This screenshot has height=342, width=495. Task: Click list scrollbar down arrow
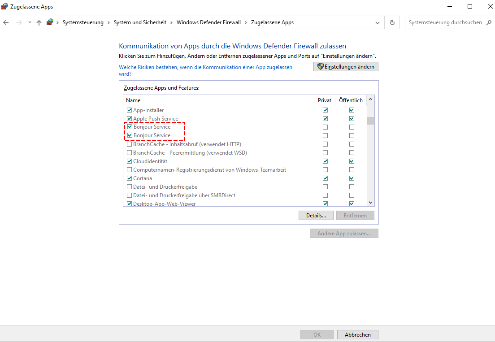click(371, 203)
